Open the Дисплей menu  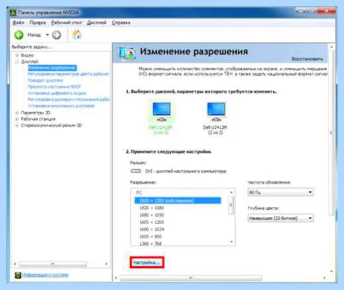[x=97, y=23]
